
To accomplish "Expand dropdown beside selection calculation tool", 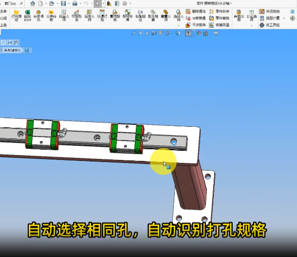I will tap(284, 18).
